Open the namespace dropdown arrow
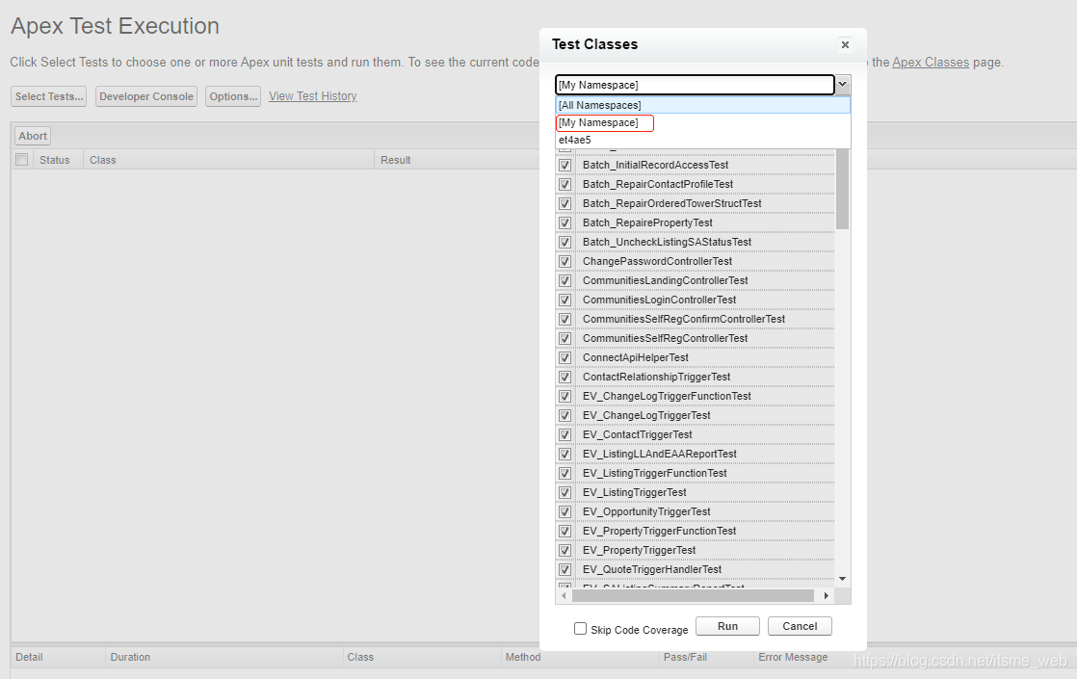Viewport: 1077px width, 679px height. (843, 85)
